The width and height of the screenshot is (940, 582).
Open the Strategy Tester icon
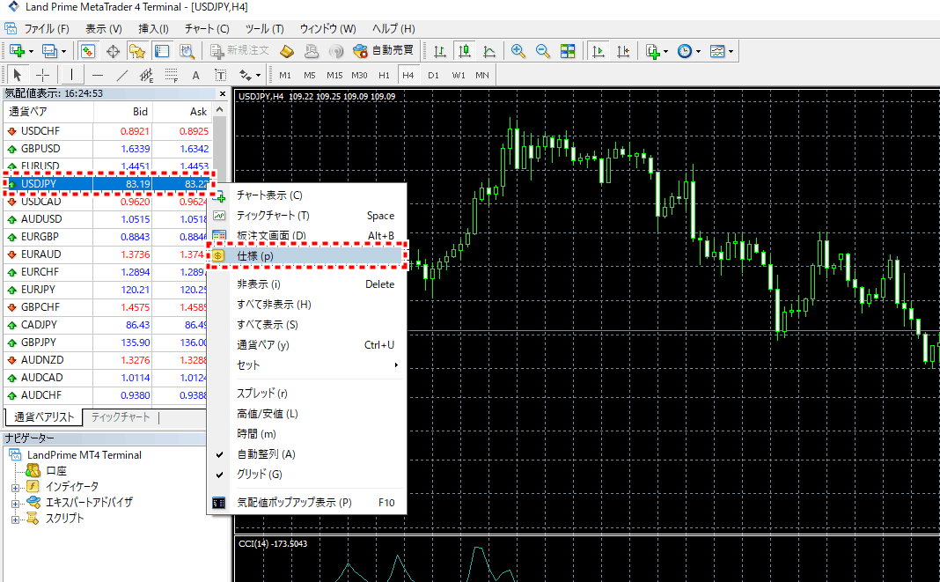pos(187,51)
